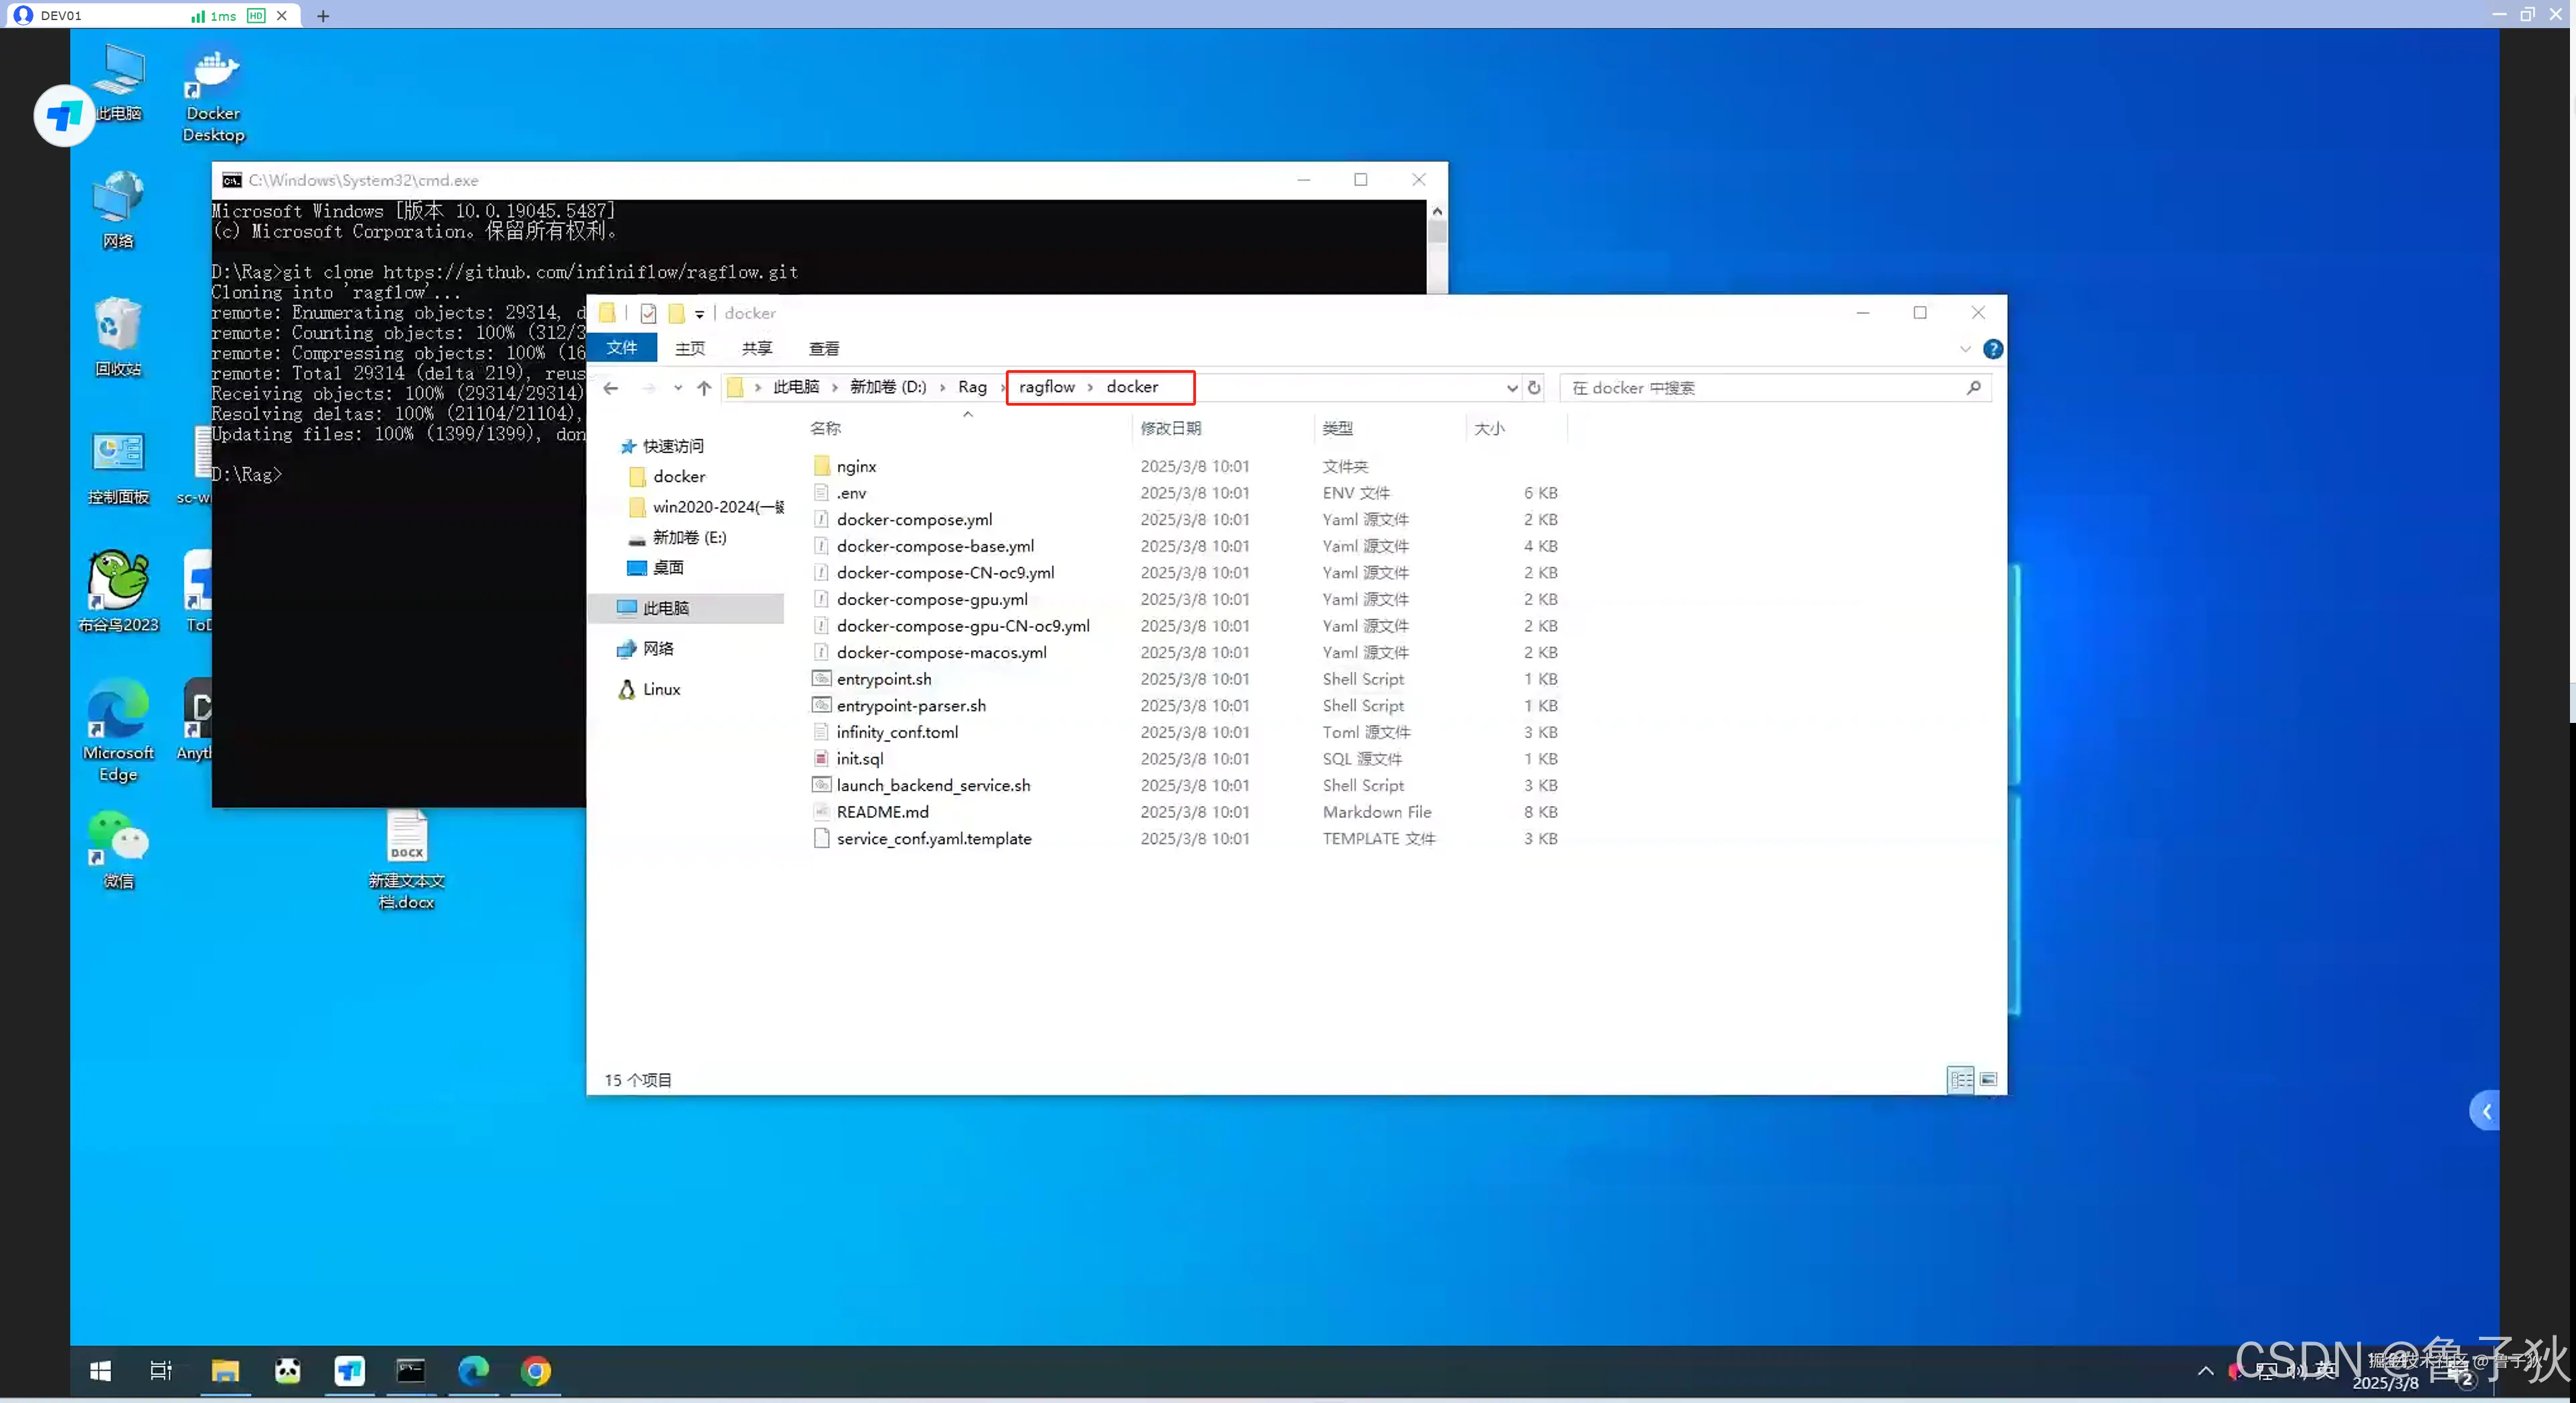Image resolution: width=2576 pixels, height=1403 pixels.
Task: Go up one folder level arrow
Action: pyautogui.click(x=704, y=388)
